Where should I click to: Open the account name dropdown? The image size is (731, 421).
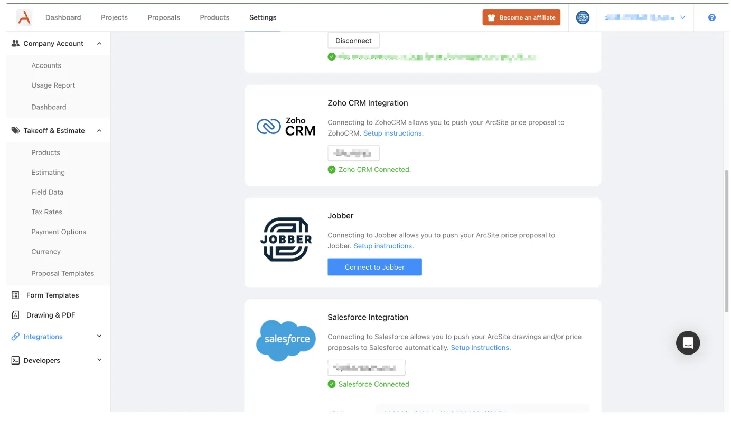(645, 17)
